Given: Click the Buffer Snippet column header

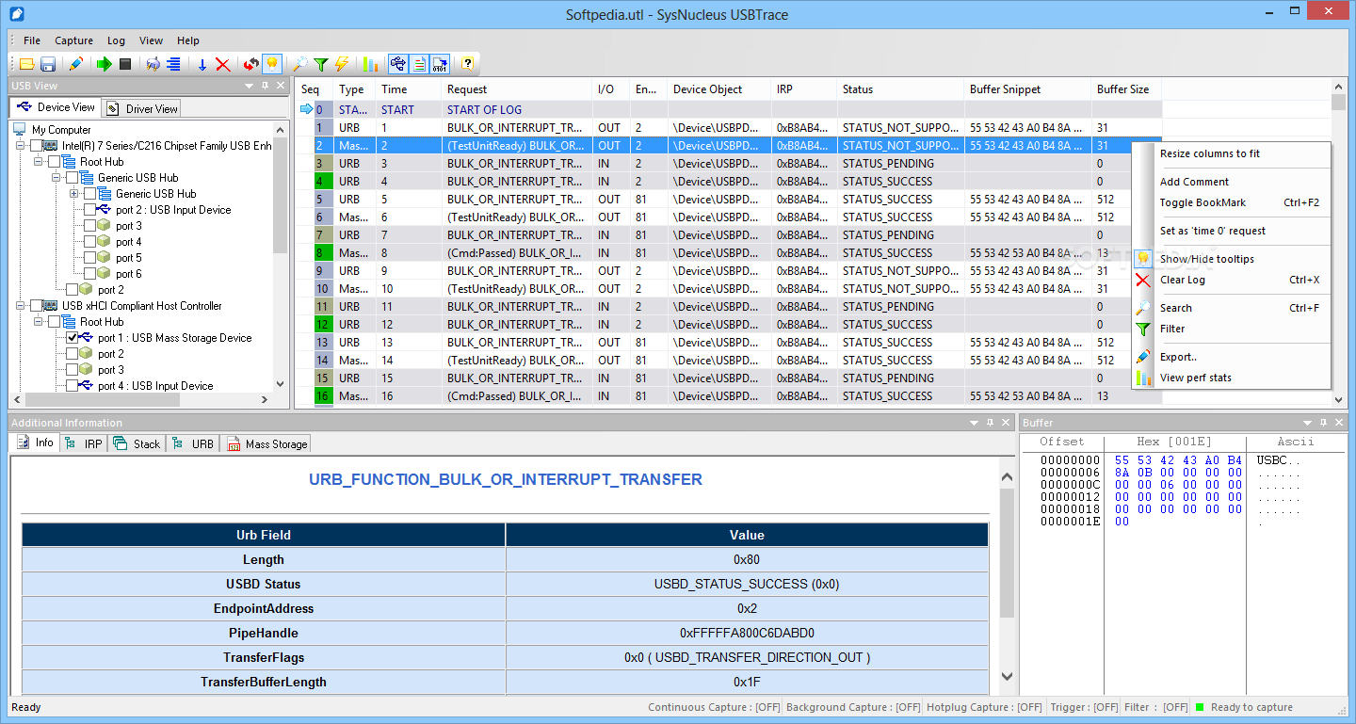Looking at the screenshot, I should click(x=1028, y=89).
